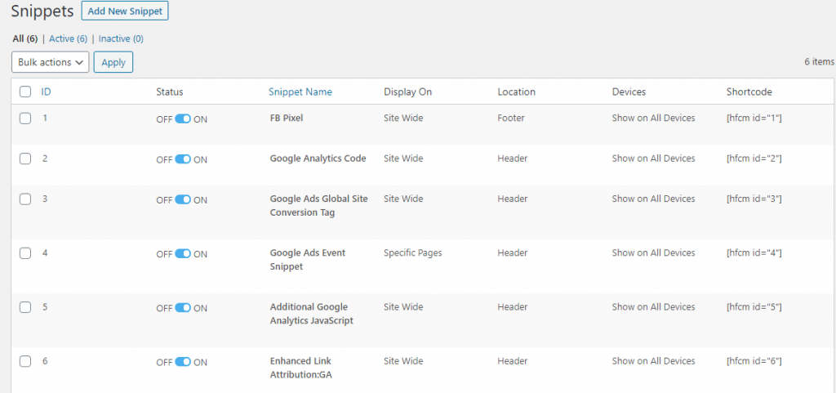Switch off the Google Ads Event Snippet

[x=183, y=254]
